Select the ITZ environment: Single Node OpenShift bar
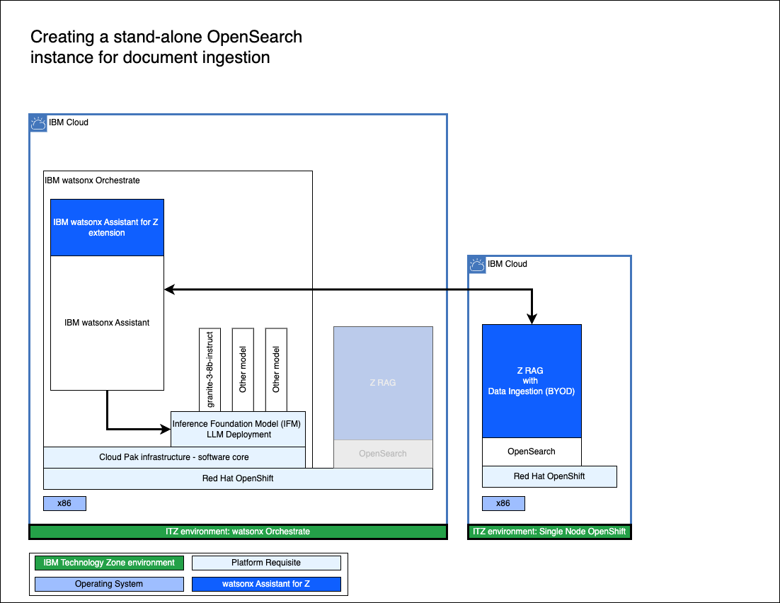The height and width of the screenshot is (603, 780). coord(549,532)
